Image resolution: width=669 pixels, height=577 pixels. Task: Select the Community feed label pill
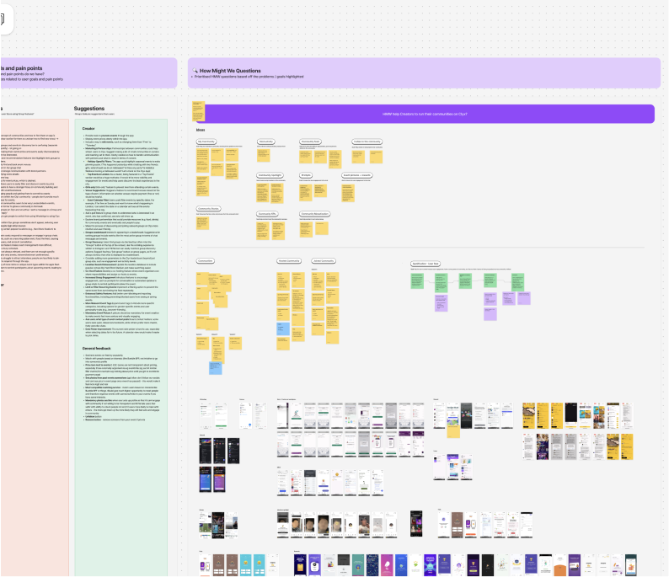[310, 142]
